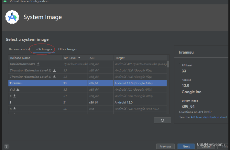Screen dimensions: 230x150
Task: Download the italic S API 31 image
Action: click(15, 96)
